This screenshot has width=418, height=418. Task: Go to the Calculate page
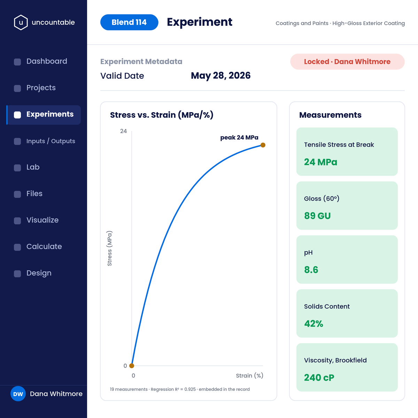pyautogui.click(x=44, y=247)
